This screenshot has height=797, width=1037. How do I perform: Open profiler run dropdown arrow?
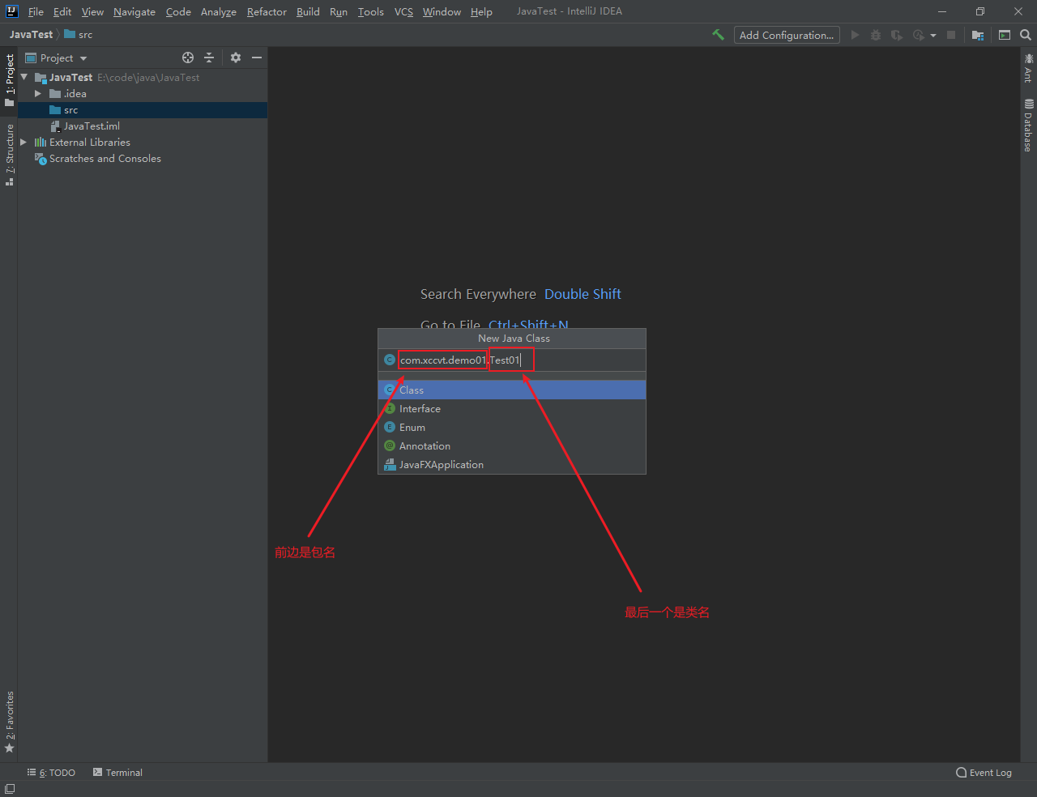(x=933, y=36)
